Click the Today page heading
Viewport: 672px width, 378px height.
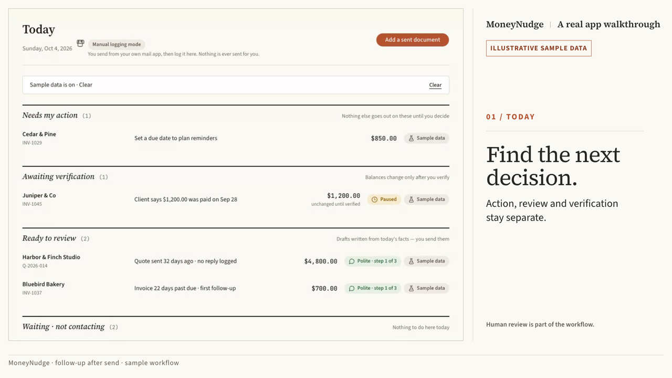point(39,30)
